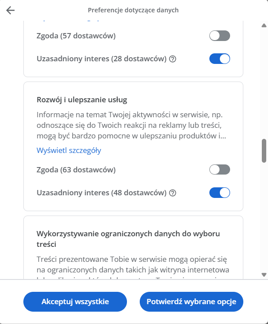Click the Zgoda (63 dostawców) label
The height and width of the screenshot is (324, 268).
76,170
